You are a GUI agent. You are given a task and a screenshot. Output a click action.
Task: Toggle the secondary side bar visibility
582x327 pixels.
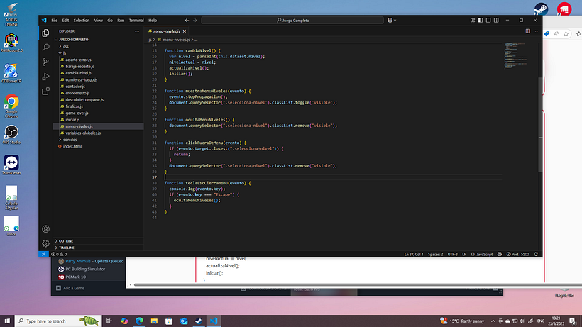coord(497,21)
